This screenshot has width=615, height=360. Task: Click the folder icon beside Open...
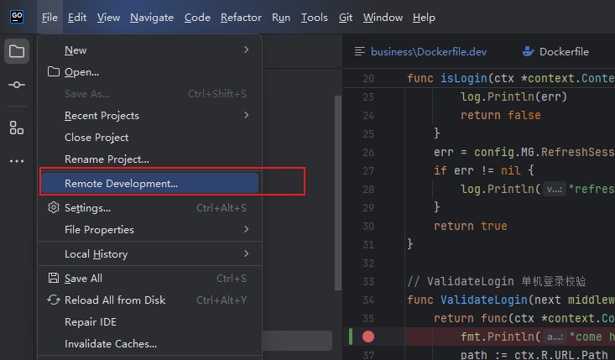pos(54,72)
